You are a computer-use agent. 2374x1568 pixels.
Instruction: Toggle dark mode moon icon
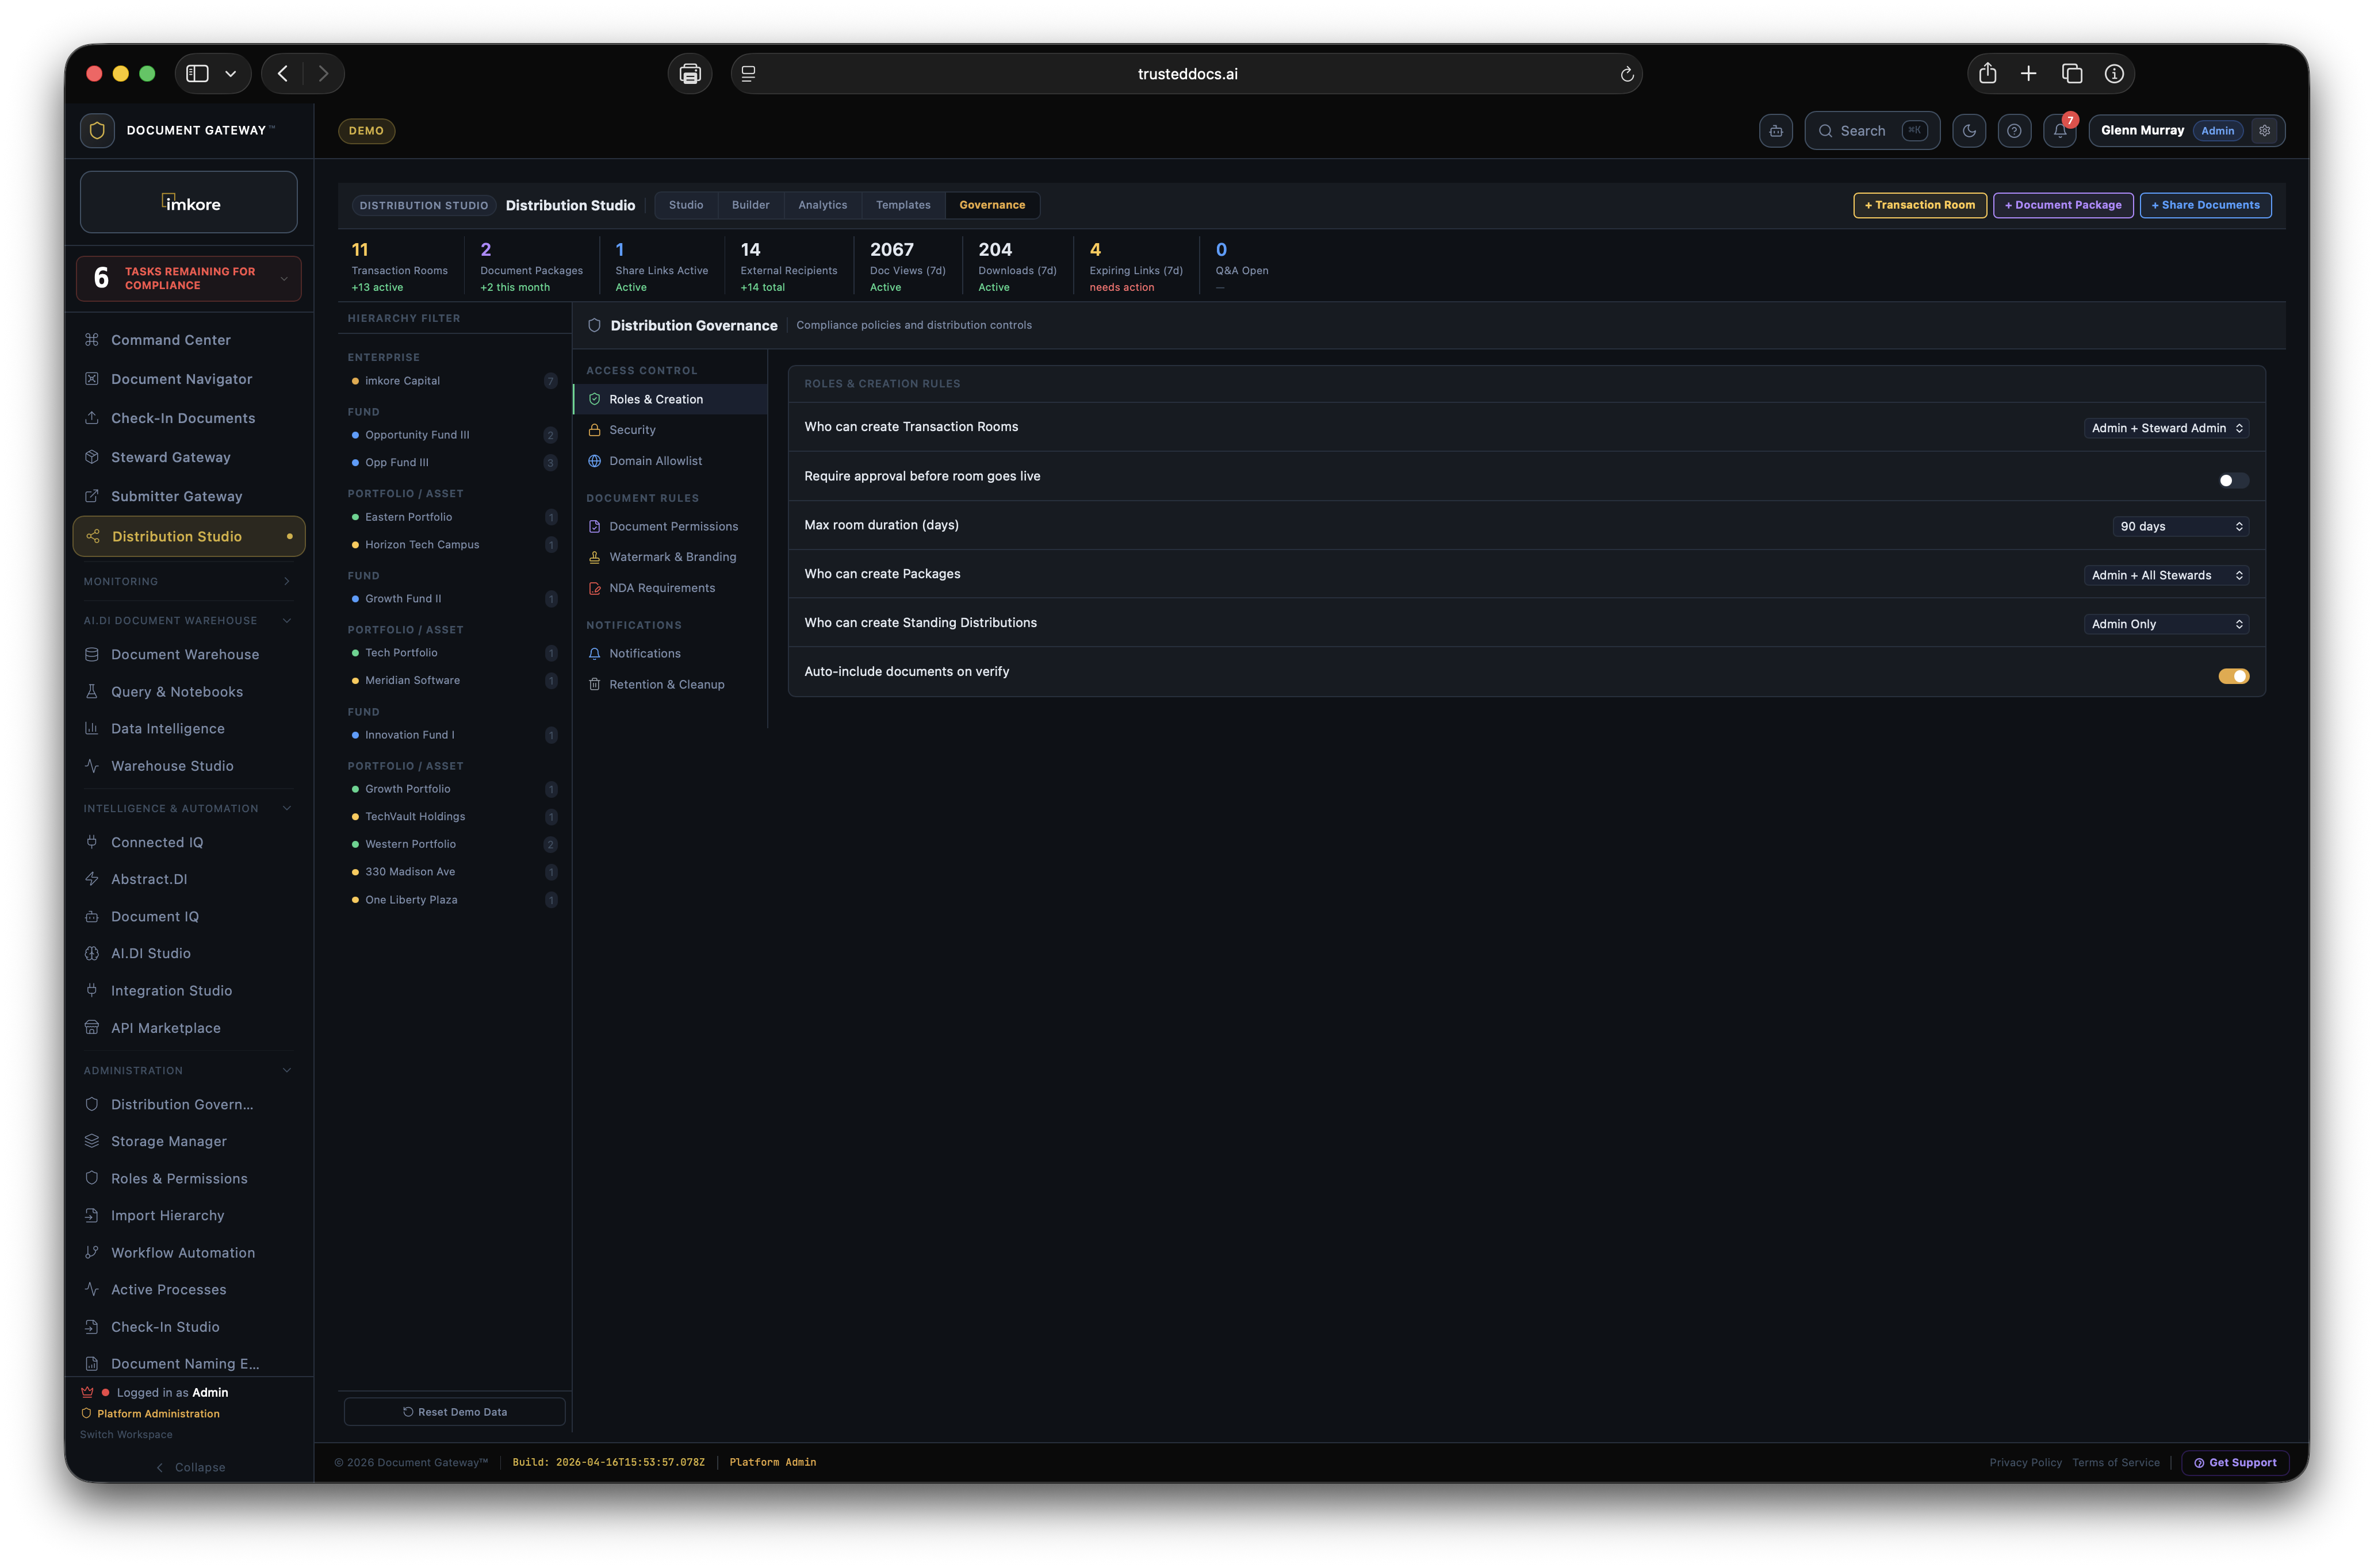point(1968,131)
